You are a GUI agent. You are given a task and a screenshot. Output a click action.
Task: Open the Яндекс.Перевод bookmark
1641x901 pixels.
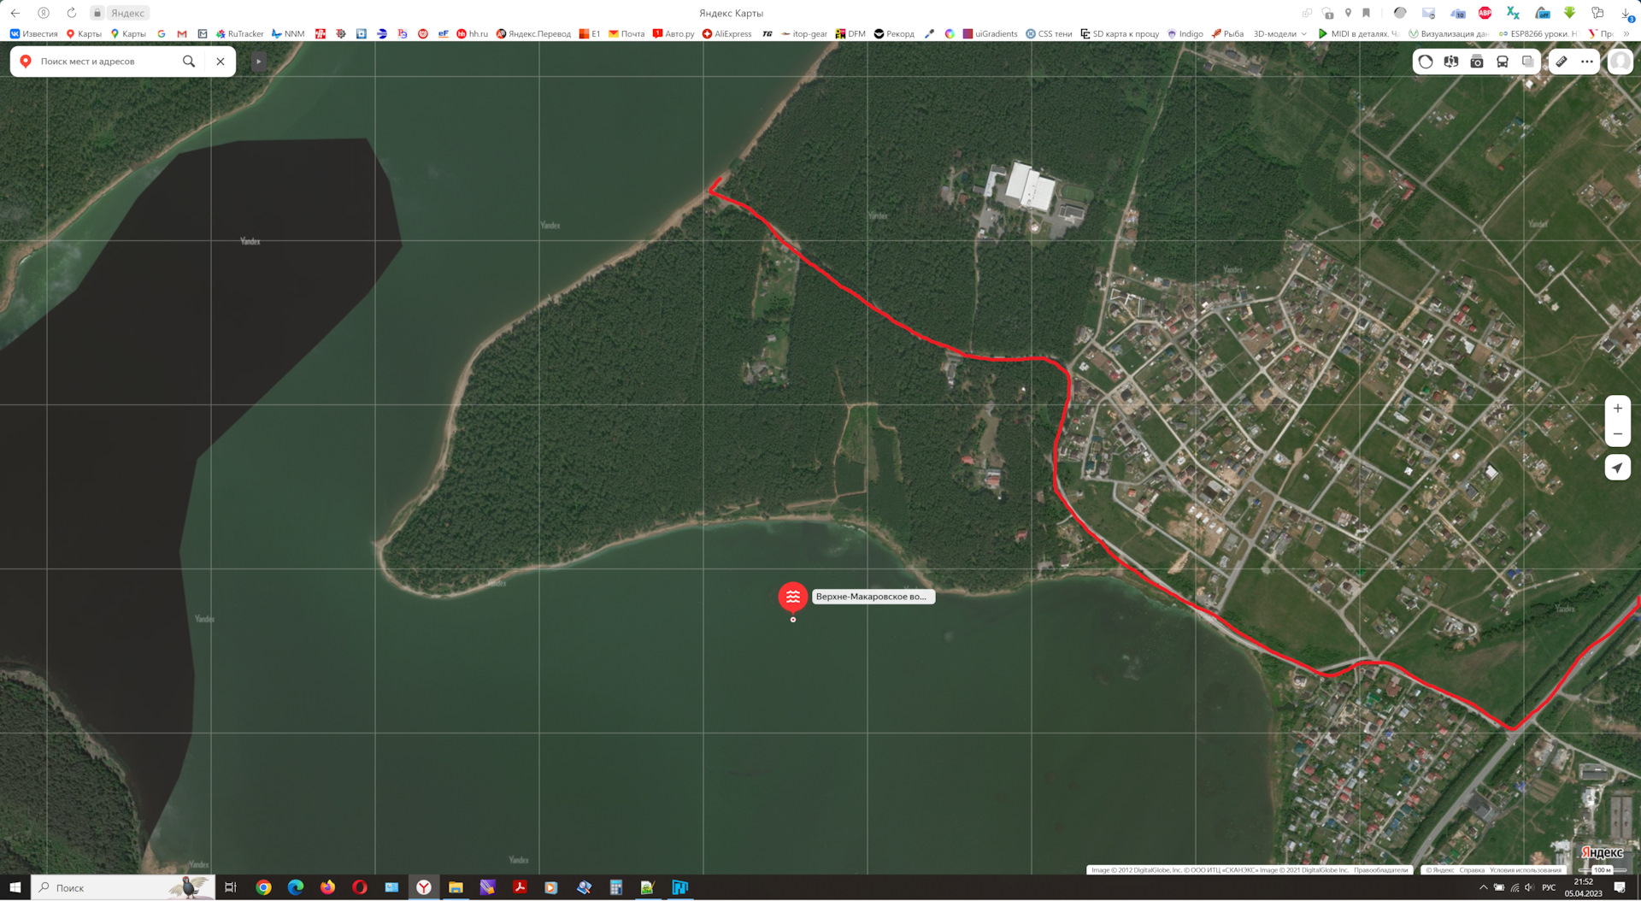click(533, 34)
